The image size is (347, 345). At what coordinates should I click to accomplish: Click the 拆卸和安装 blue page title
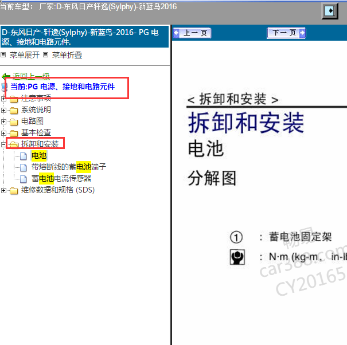pos(246,123)
